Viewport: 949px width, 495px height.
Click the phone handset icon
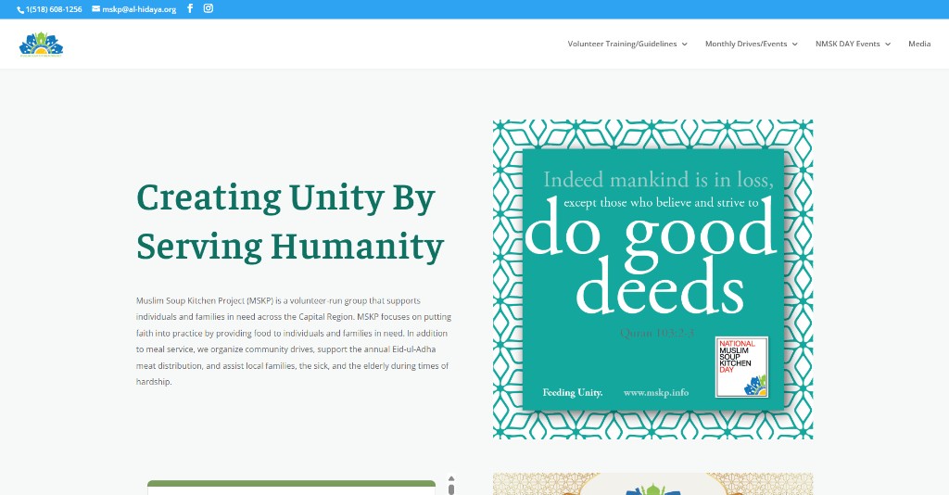[20, 9]
